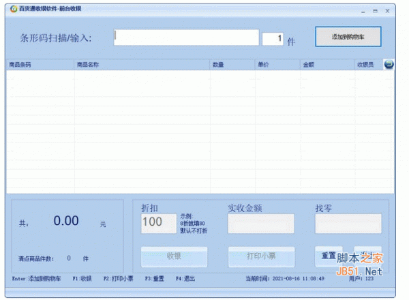
Task: Click the Enter:添加到购物车 shortcut hint
Action: (36, 279)
